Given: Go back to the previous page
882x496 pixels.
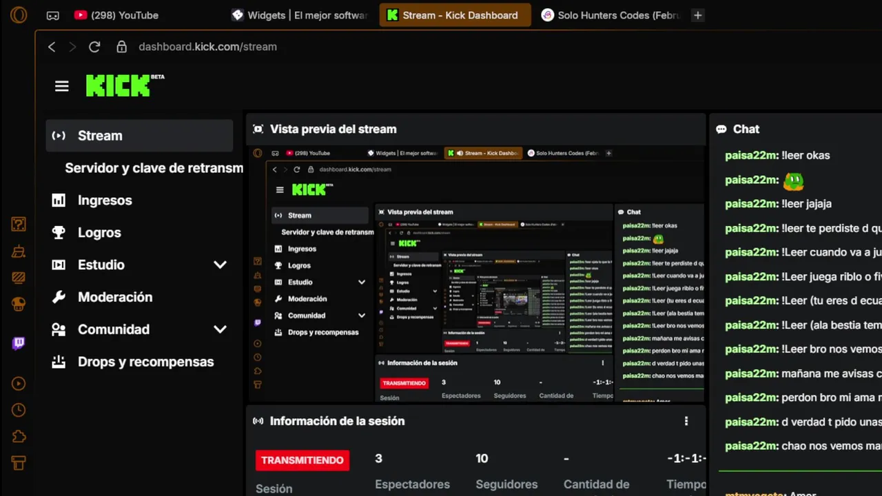Looking at the screenshot, I should 52,47.
